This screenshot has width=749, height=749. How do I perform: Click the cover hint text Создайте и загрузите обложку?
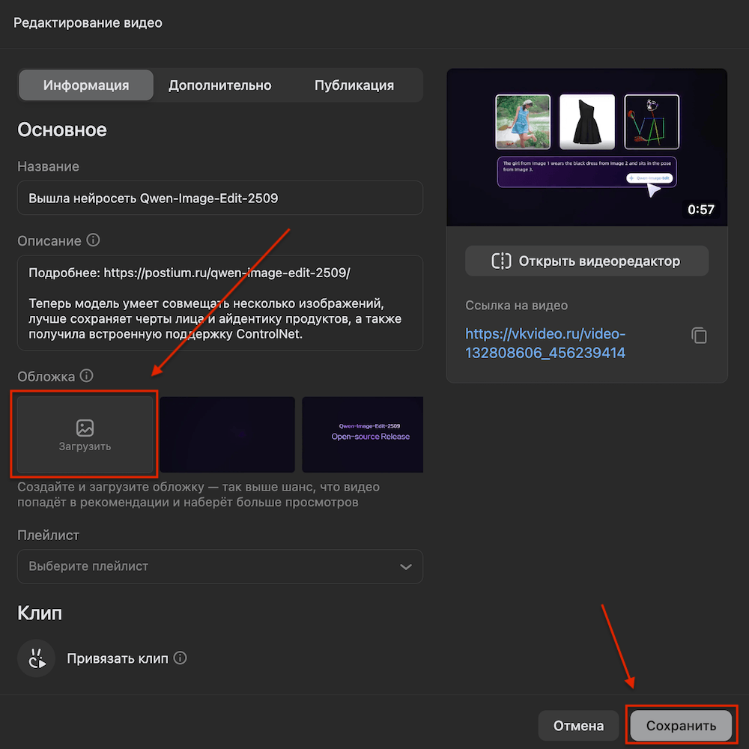pos(198,494)
